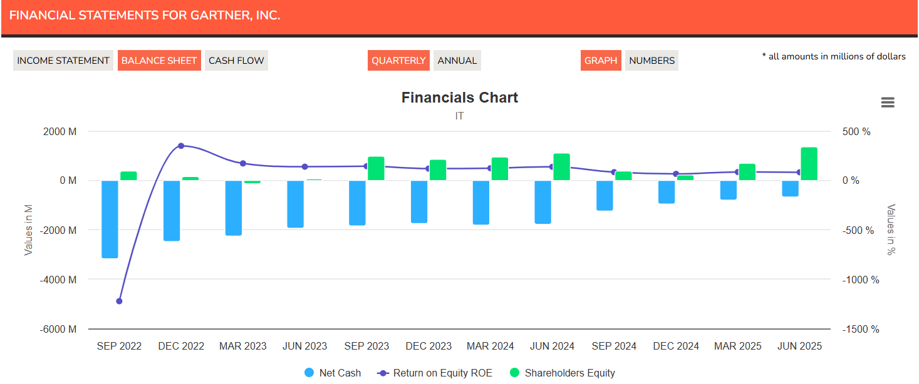The height and width of the screenshot is (384, 919).
Task: Open the chart hamburger context menu
Action: [887, 103]
